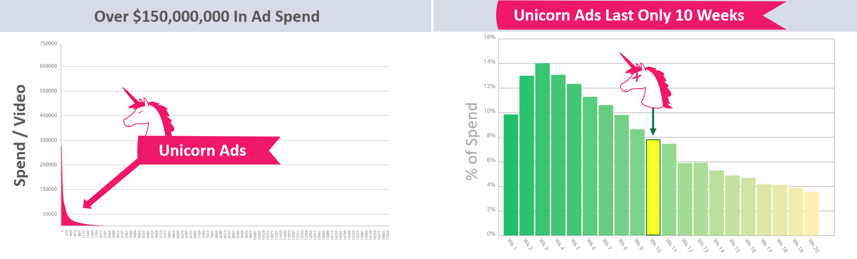Screen dimensions: 857x259
Task: Click the 16% axis label
Action: pos(490,37)
